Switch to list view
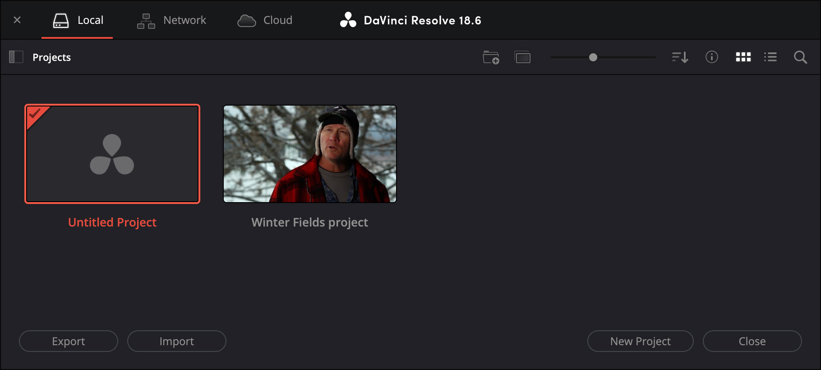 tap(770, 57)
